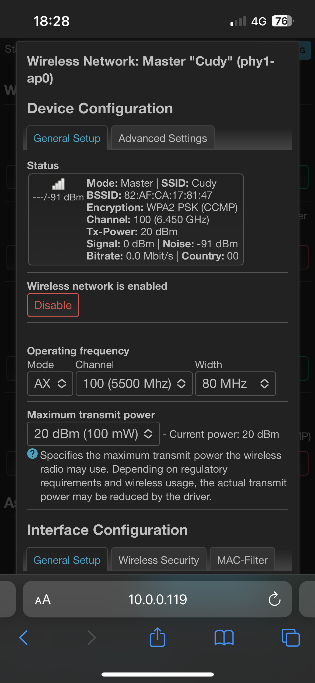Select the Device Configuration General Setup tab
Screen dimensions: 315x683
click(x=67, y=138)
